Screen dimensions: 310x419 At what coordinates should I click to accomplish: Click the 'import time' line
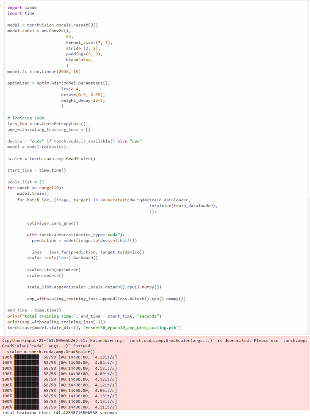pos(21,13)
